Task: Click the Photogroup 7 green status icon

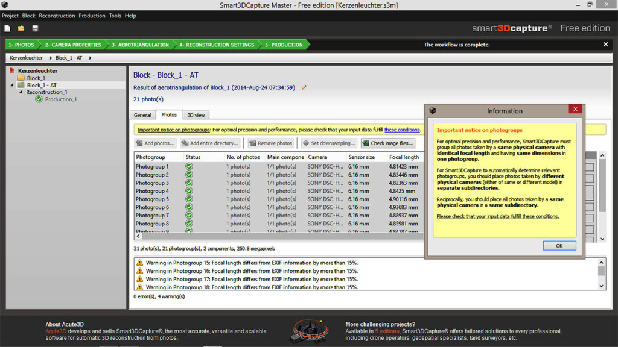Action: (189, 215)
